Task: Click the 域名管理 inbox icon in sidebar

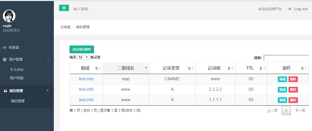Action: click(5, 91)
